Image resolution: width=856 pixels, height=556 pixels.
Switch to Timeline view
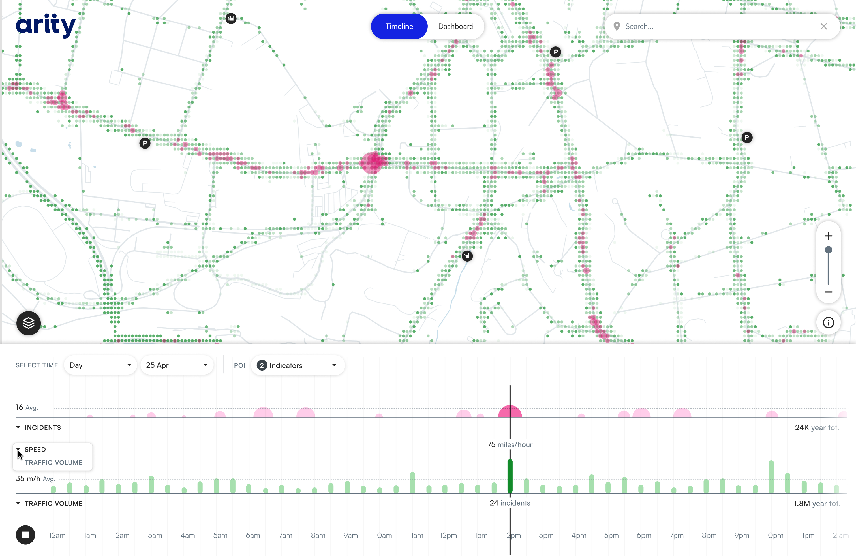click(399, 26)
